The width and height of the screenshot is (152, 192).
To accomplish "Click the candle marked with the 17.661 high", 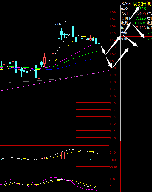I will pos(70,30).
